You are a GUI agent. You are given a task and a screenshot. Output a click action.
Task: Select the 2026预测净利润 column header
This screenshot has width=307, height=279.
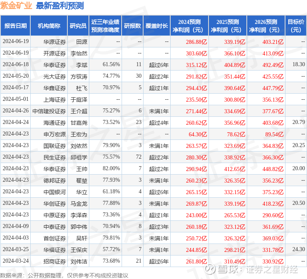click(266, 26)
